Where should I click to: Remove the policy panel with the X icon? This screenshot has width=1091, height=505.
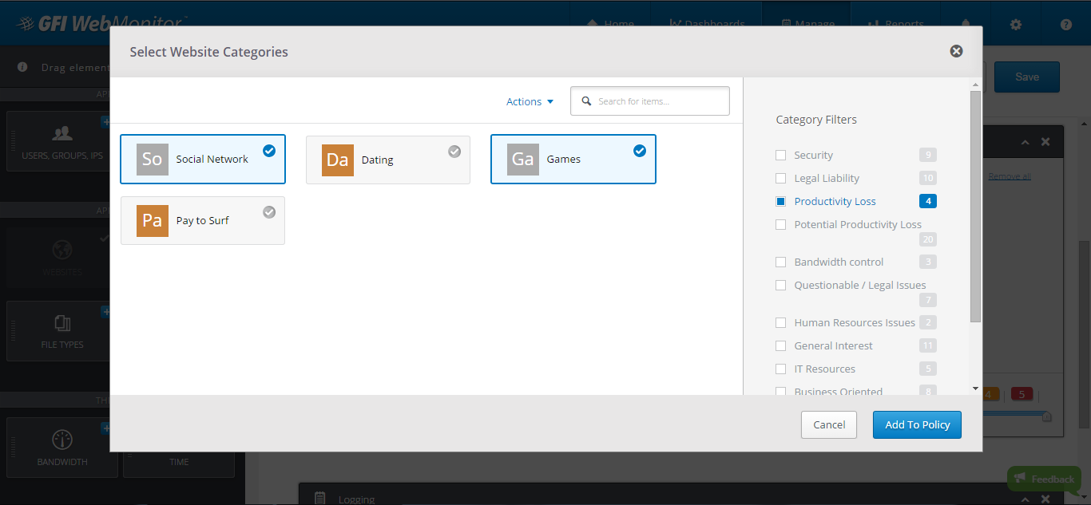tap(1045, 142)
